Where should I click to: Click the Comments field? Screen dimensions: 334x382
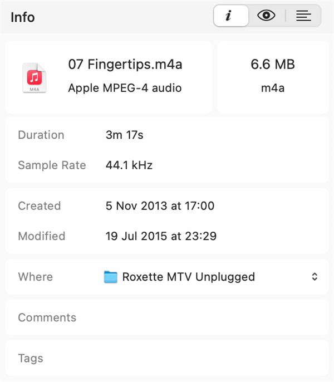tap(167, 317)
